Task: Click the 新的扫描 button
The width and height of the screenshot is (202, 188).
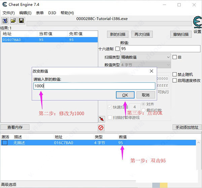Action: coord(118,34)
